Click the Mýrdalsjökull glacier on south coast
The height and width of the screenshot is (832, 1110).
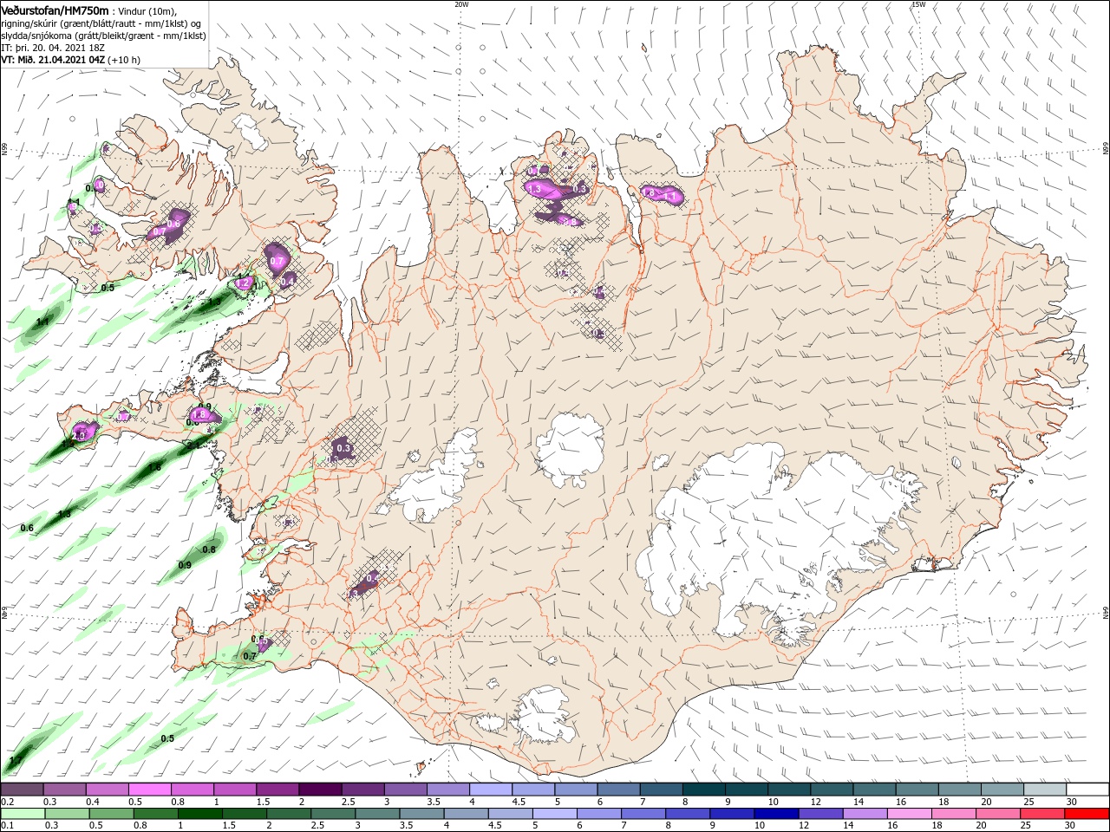click(544, 715)
